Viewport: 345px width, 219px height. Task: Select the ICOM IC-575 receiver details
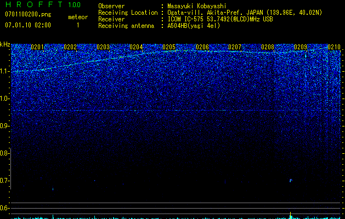(x=220, y=19)
